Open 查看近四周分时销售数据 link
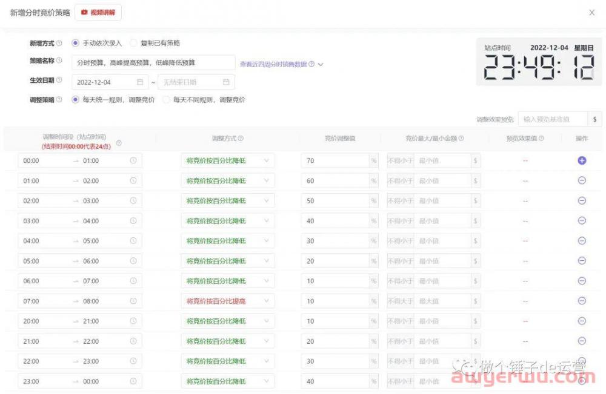Image resolution: width=606 pixels, height=394 pixels. [x=273, y=64]
